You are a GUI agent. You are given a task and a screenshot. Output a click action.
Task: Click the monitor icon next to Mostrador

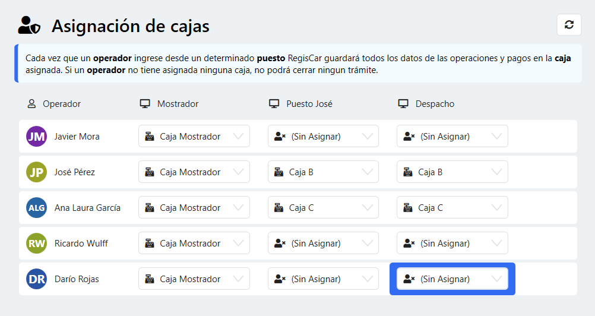coord(145,103)
